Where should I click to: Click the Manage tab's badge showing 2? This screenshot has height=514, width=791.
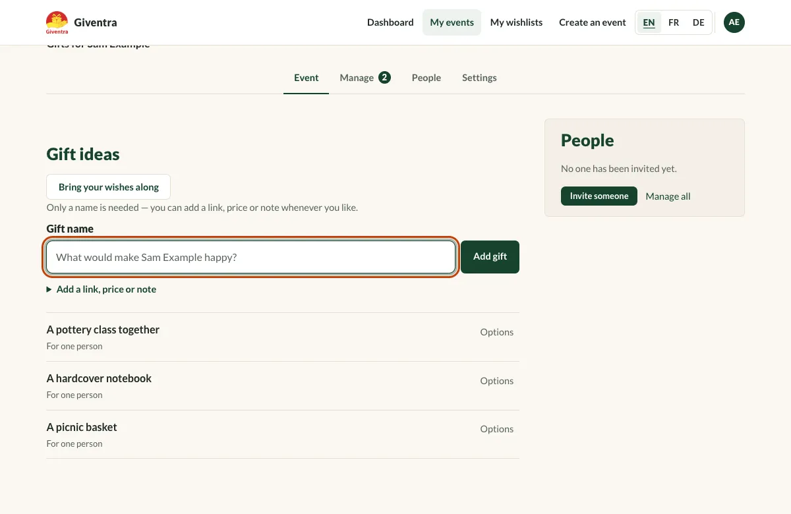384,78
